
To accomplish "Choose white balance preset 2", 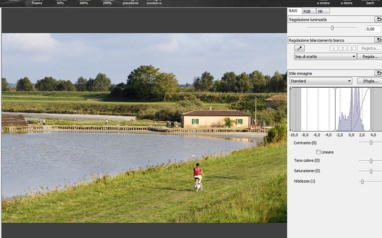I will pyautogui.click(x=343, y=48).
